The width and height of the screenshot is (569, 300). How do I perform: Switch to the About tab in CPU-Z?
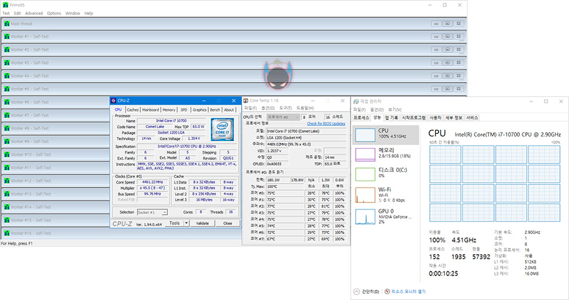point(229,109)
